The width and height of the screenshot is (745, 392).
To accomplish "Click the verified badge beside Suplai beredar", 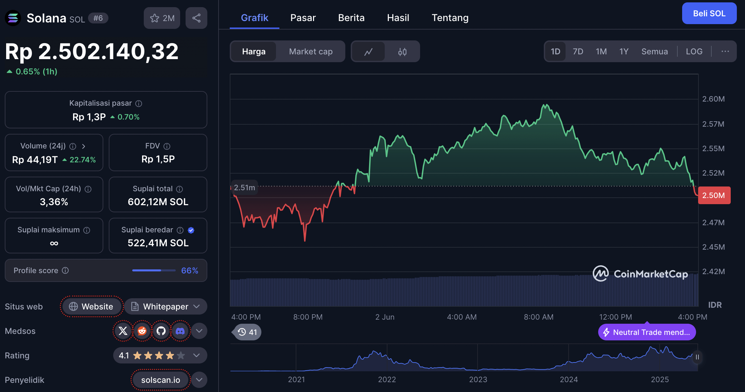I will (191, 230).
